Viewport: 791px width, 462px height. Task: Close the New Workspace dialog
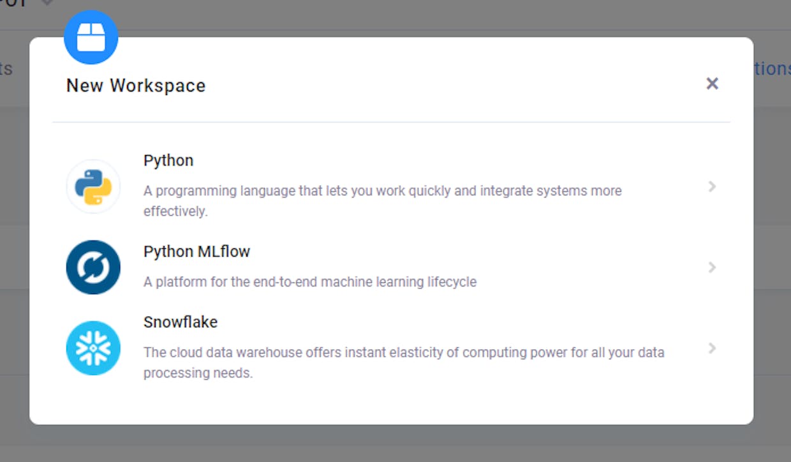713,84
